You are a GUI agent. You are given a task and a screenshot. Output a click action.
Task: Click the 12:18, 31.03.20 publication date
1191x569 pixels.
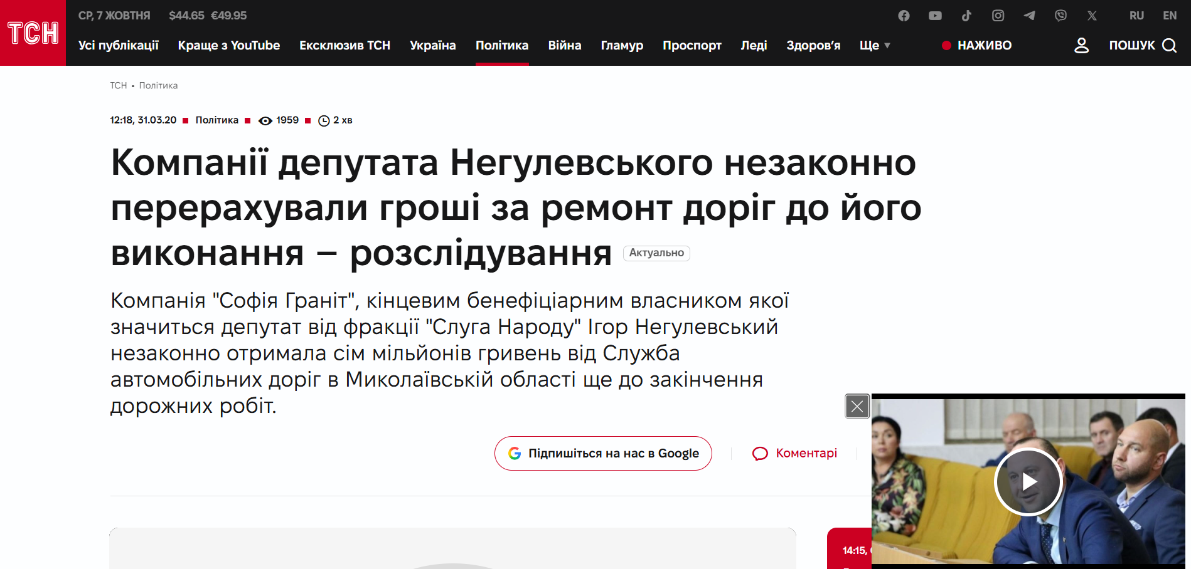pos(143,120)
